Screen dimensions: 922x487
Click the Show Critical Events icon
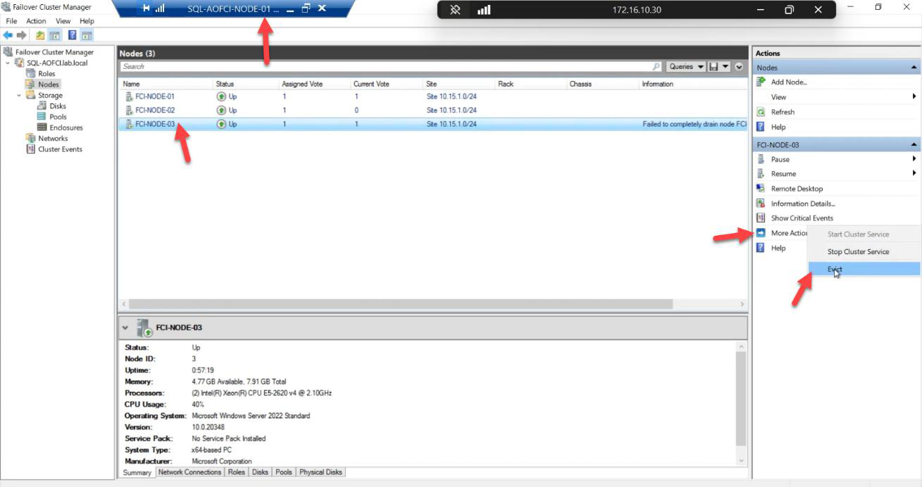761,218
